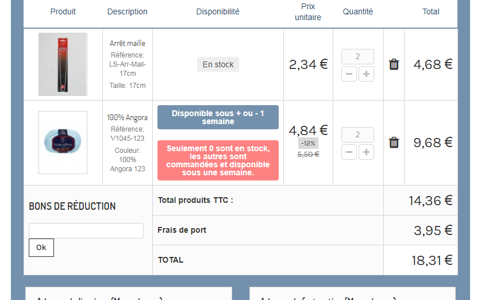Open the Angora yarn product thumbnail

click(63, 143)
